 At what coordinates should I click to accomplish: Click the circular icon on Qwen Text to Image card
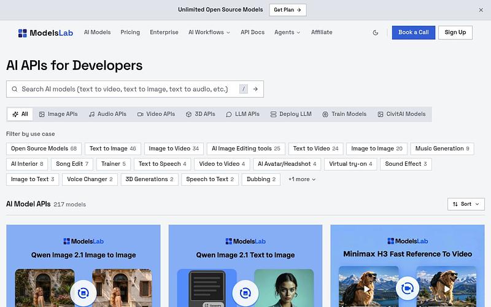[x=245, y=293]
